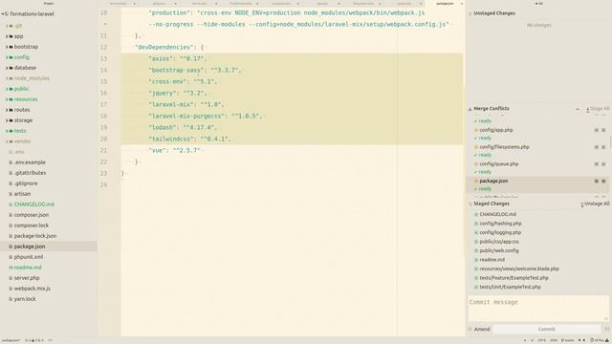Click second action icon on config/app.php row
This screenshot has height=344, width=612.
603,130
